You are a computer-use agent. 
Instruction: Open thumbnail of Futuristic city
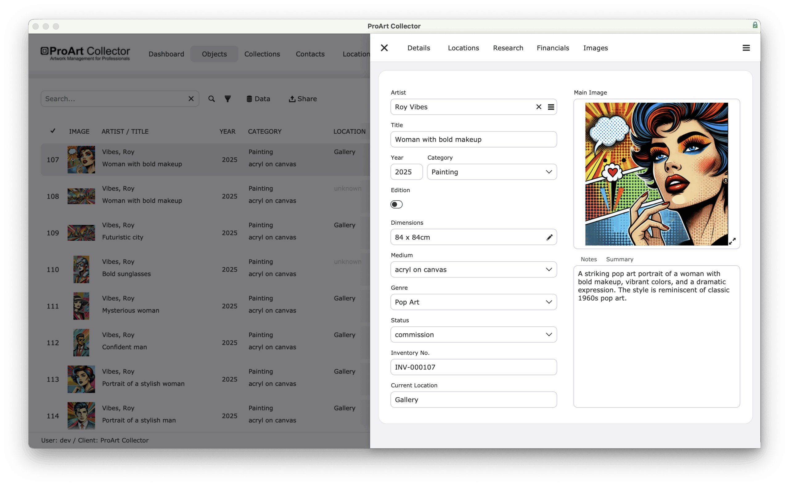81,233
